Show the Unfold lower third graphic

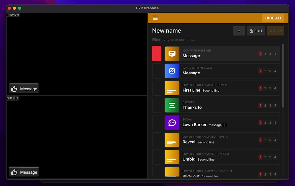click(x=157, y=157)
